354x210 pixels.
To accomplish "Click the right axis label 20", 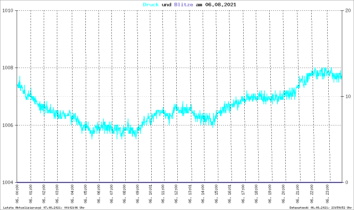I will pyautogui.click(x=348, y=11).
